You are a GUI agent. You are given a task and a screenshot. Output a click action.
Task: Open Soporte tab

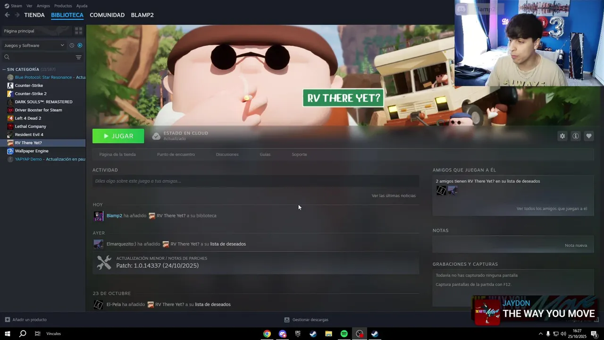click(299, 154)
